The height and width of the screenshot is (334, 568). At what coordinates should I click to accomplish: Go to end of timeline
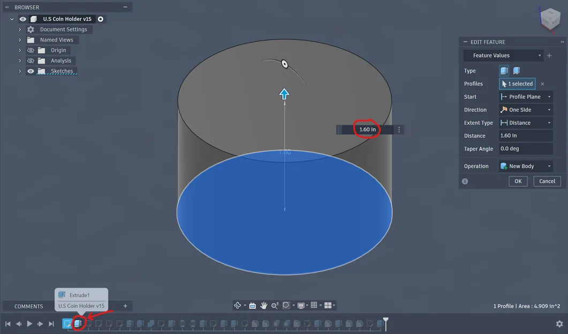pos(51,323)
